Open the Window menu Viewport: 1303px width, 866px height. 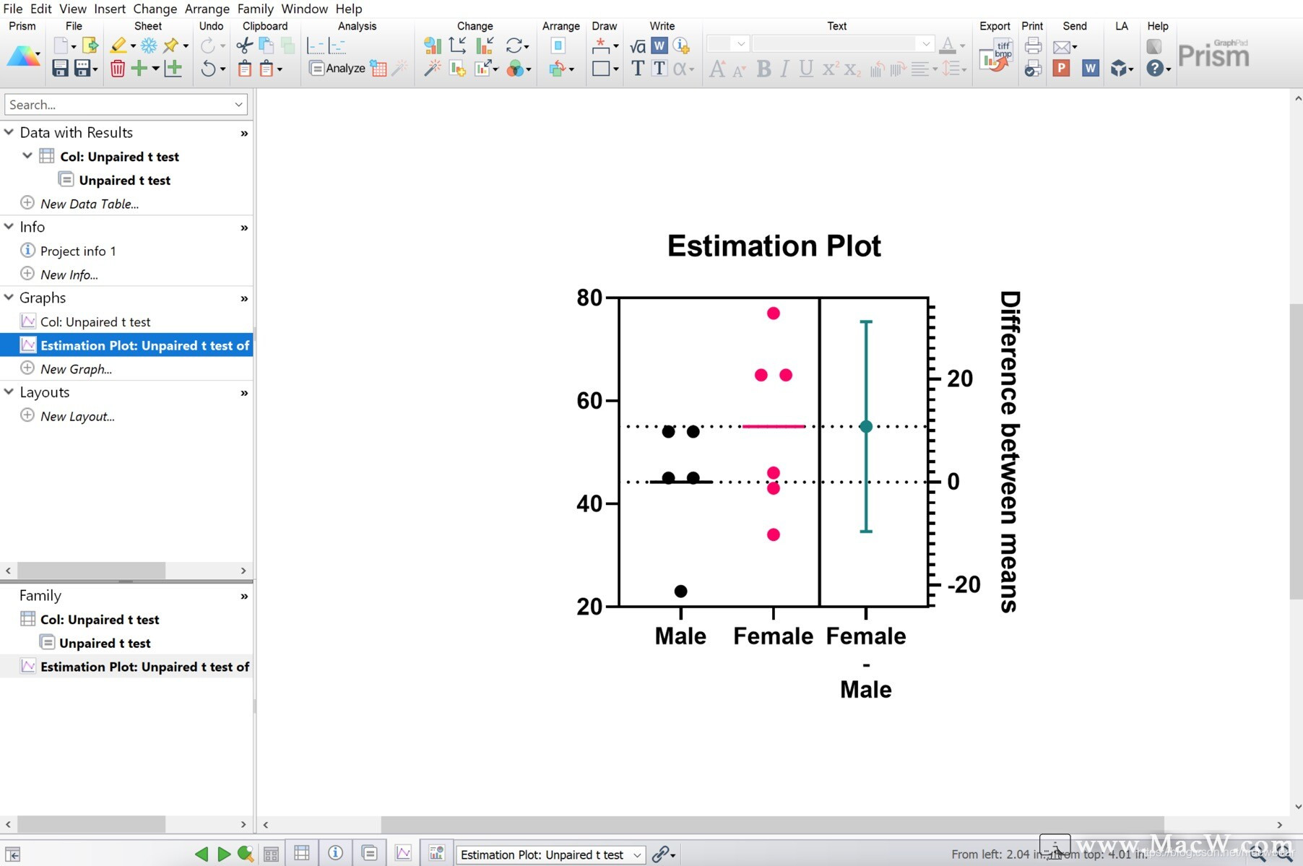[305, 9]
